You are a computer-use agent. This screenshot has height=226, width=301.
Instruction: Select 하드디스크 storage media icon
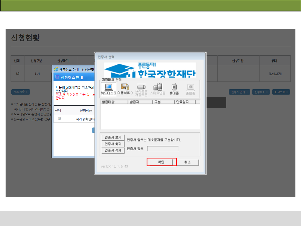[x=108, y=89]
